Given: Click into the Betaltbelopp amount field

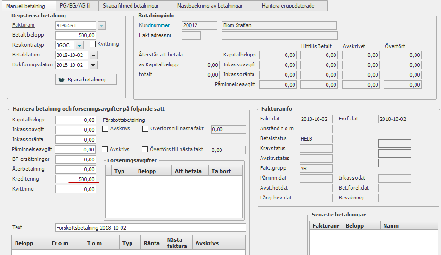Looking at the screenshot, I should pyautogui.click(x=76, y=35).
